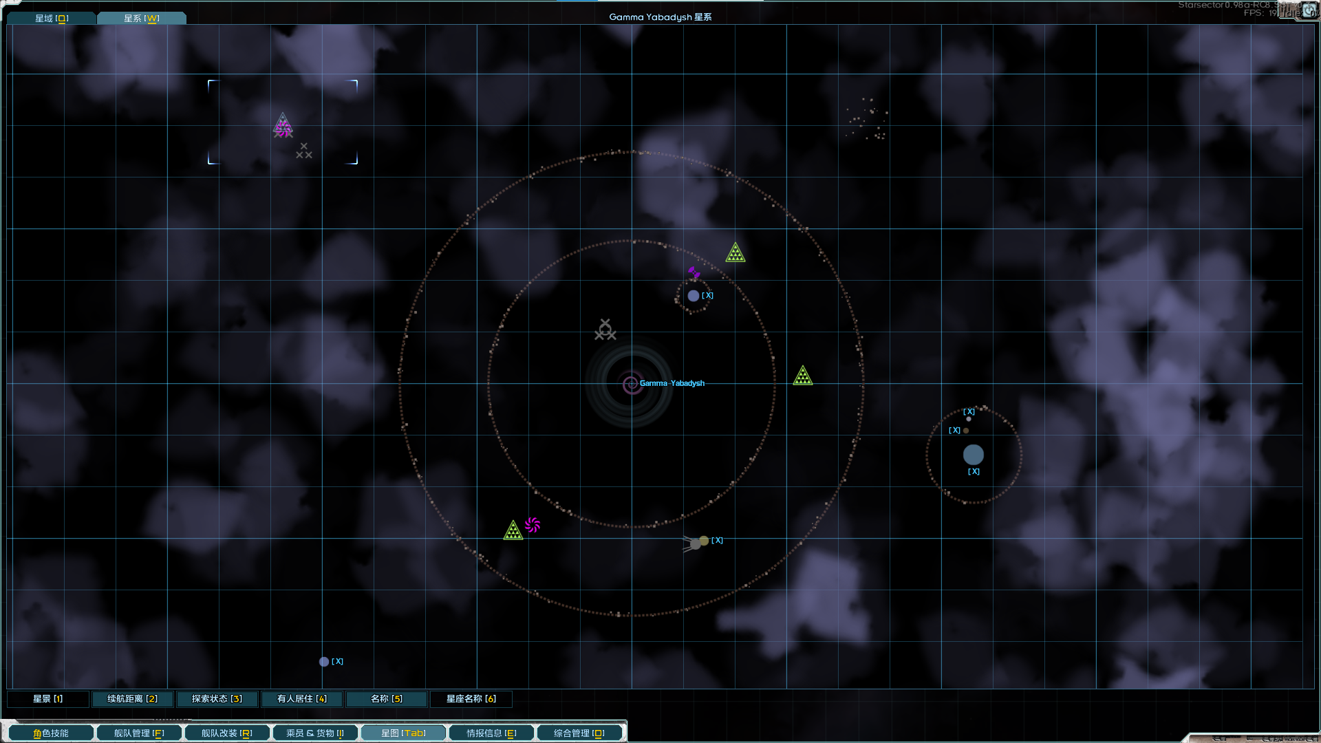This screenshot has height=743, width=1321.
Task: Select the 星图 [Tab] map menu
Action: coord(403,733)
